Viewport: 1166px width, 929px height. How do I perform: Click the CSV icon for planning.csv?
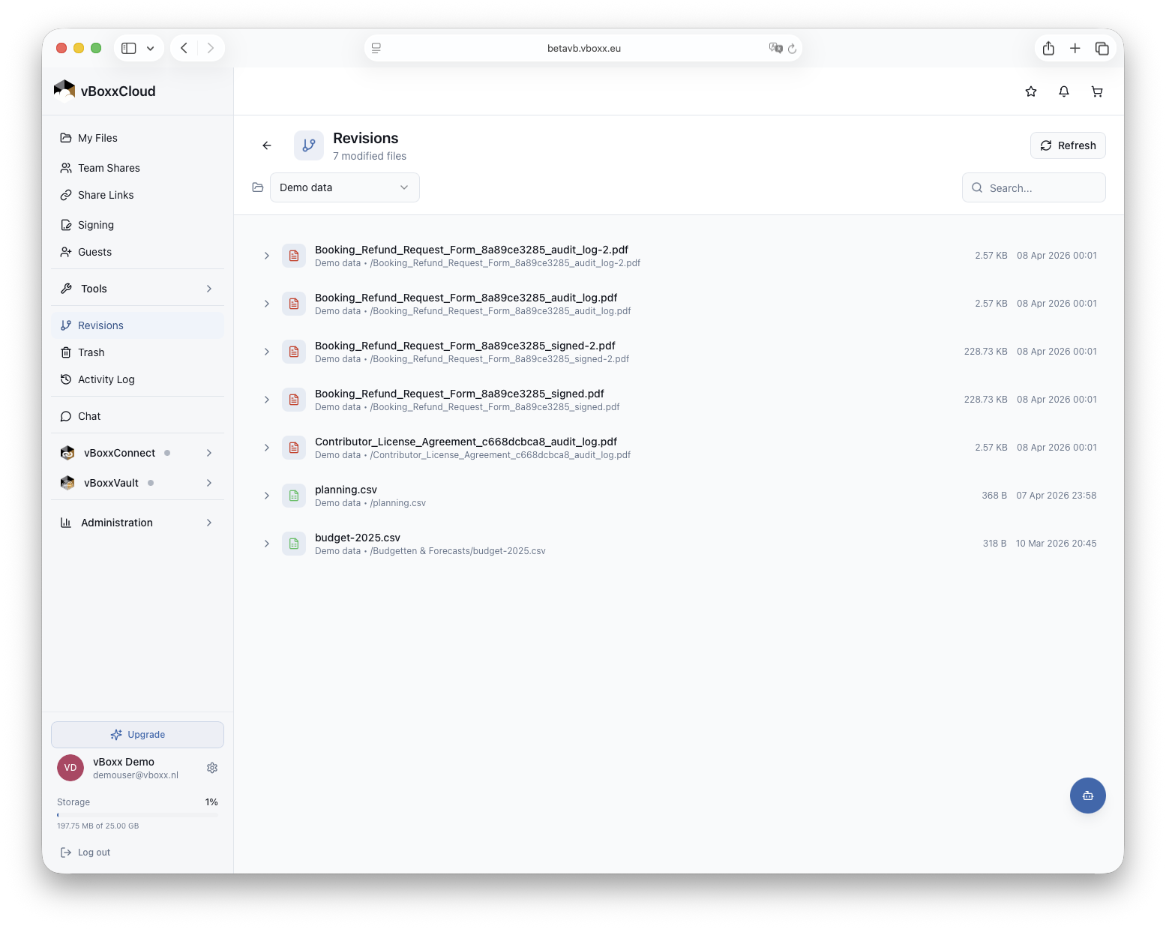[294, 496]
